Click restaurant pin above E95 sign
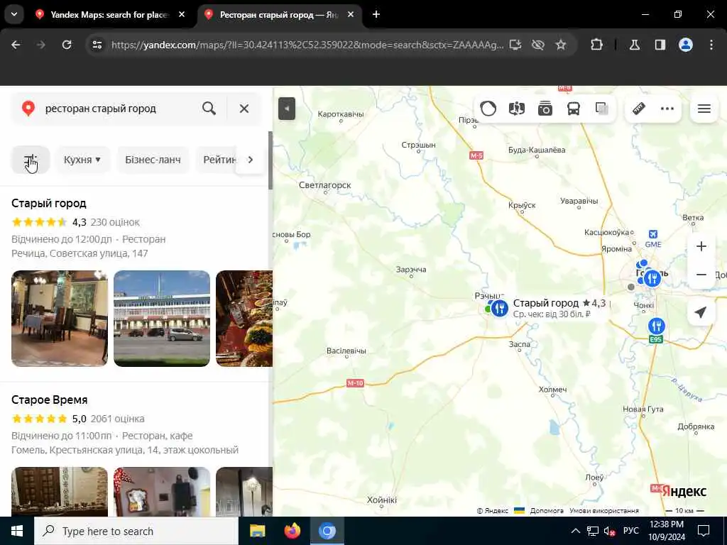727x545 pixels. [656, 326]
